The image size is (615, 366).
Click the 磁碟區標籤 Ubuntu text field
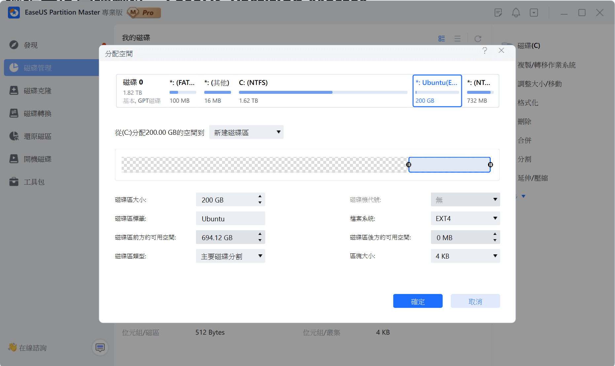(230, 219)
